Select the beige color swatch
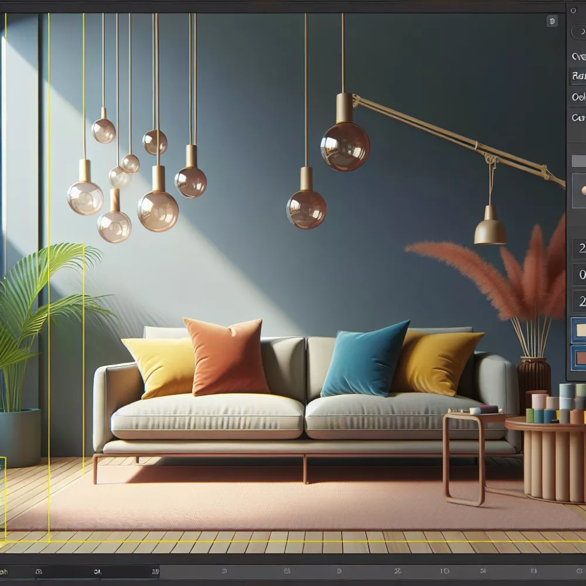The width and height of the screenshot is (586, 586). point(579,330)
